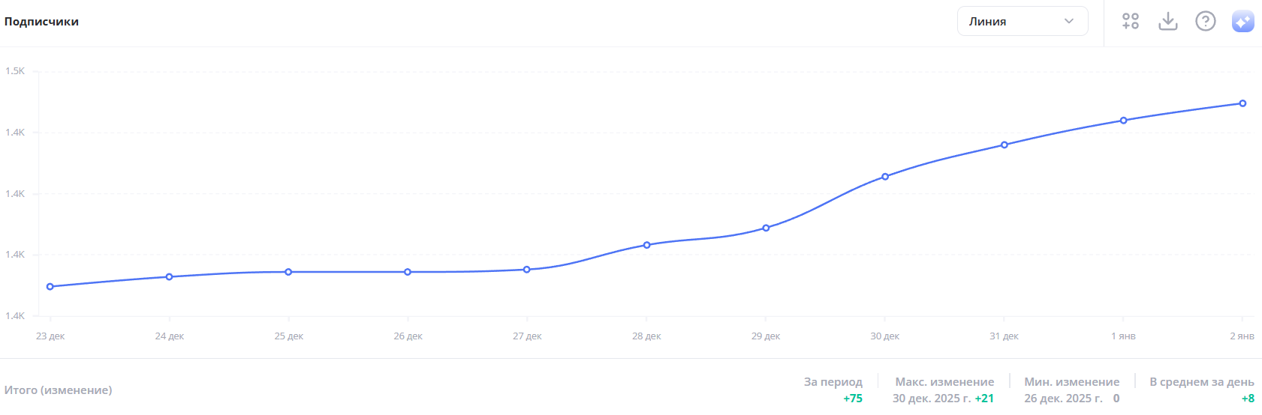Open the add widgets icon

1131,21
